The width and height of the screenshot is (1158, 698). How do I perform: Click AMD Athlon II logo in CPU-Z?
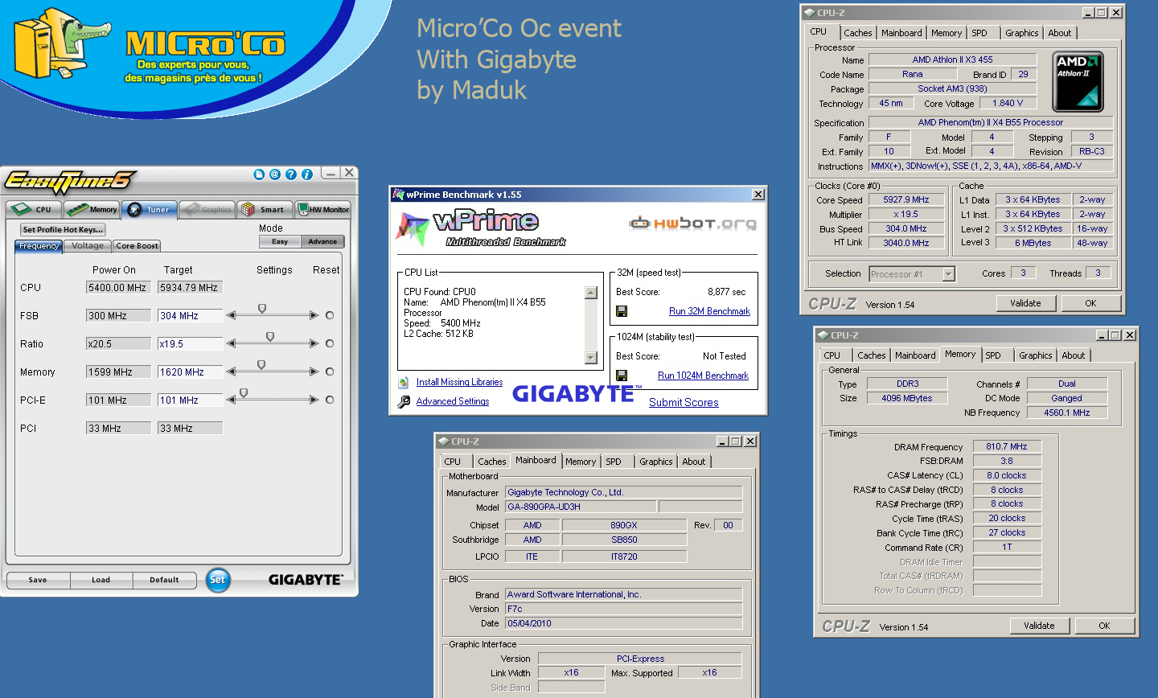(x=1078, y=81)
